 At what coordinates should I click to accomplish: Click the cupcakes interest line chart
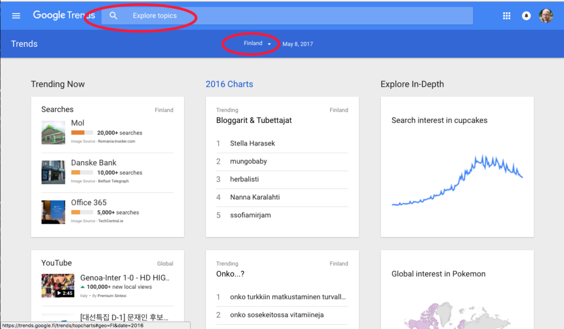[457, 180]
